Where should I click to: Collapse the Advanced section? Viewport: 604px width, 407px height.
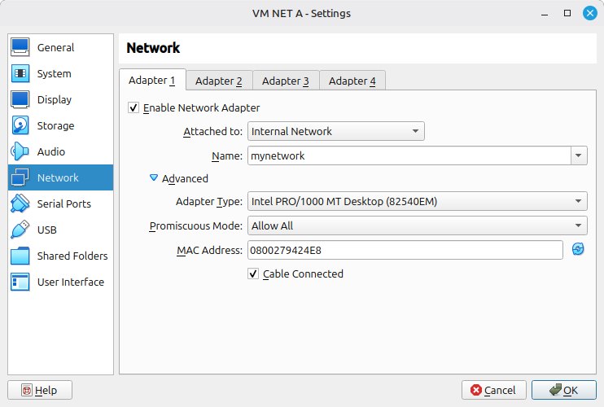[154, 178]
